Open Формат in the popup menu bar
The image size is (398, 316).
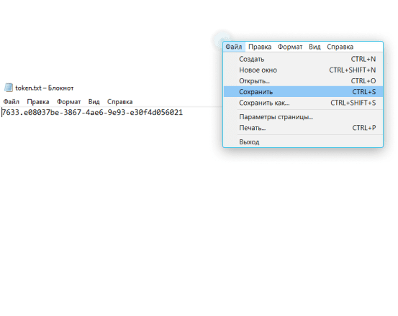pos(290,47)
